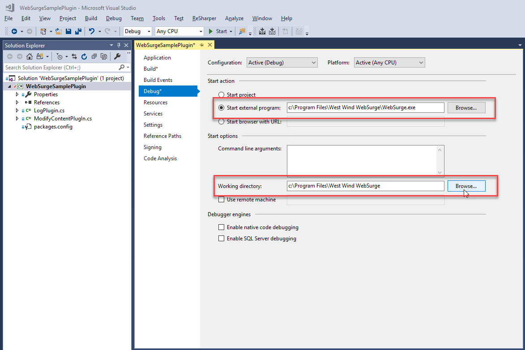The image size is (525, 350).
Task: Click the first ReSharper build toolbar icon
Action: point(262,31)
